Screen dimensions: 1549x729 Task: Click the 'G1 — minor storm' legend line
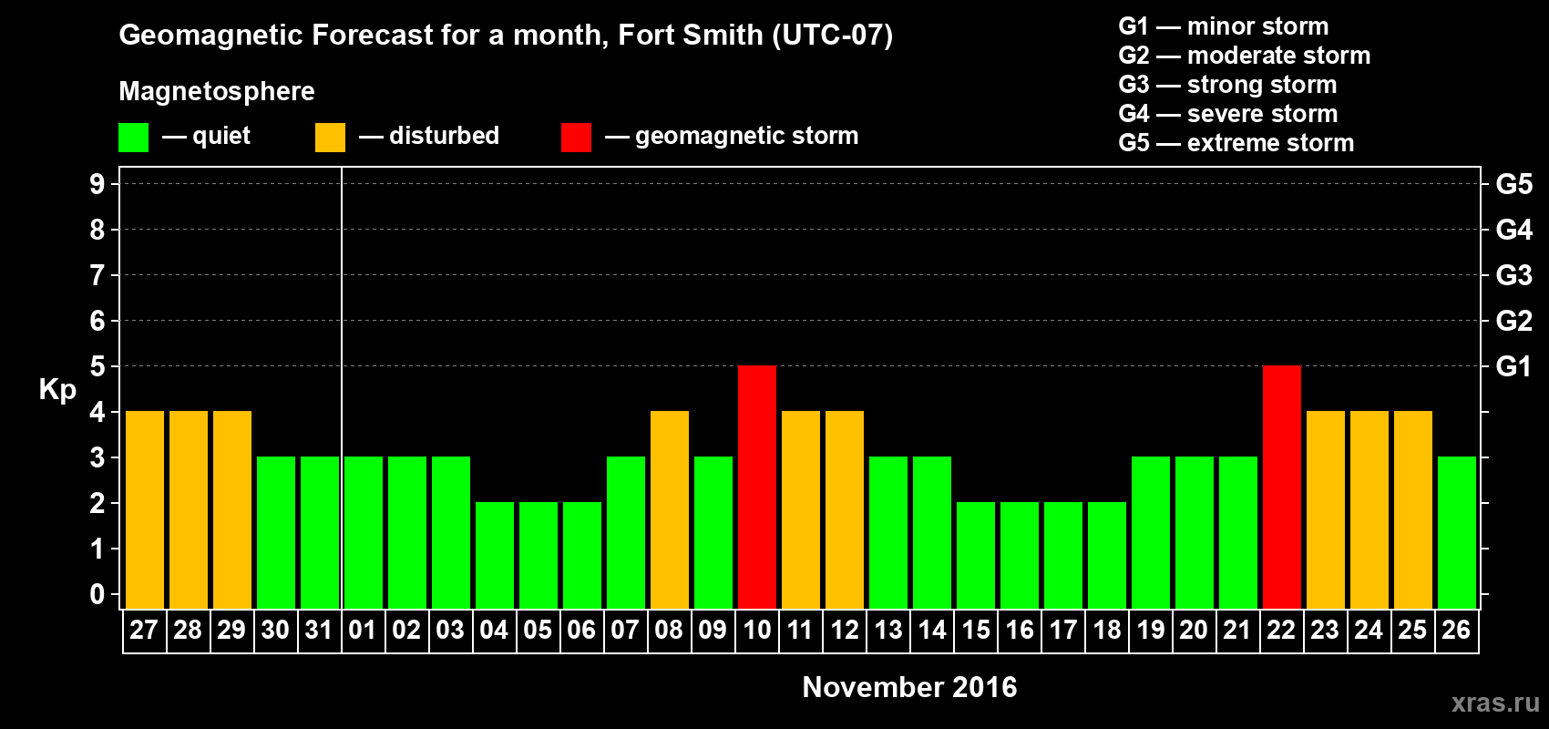pyautogui.click(x=1224, y=26)
